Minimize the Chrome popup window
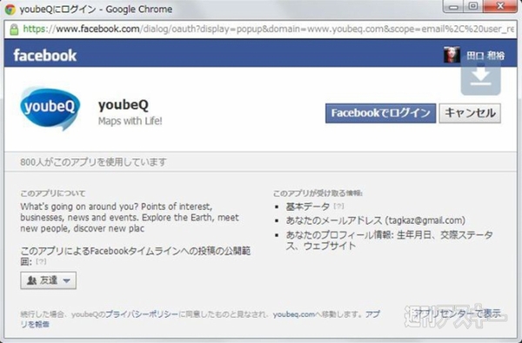522x343 pixels. click(453, 6)
